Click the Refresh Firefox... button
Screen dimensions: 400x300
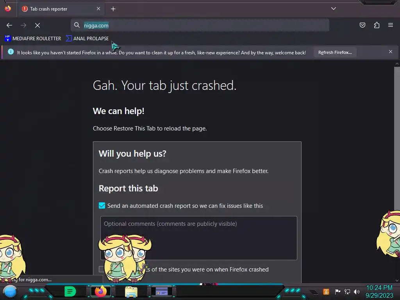335,52
